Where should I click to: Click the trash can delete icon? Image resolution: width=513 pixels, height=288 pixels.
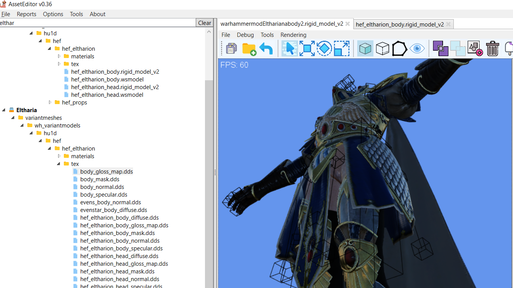[x=493, y=49]
